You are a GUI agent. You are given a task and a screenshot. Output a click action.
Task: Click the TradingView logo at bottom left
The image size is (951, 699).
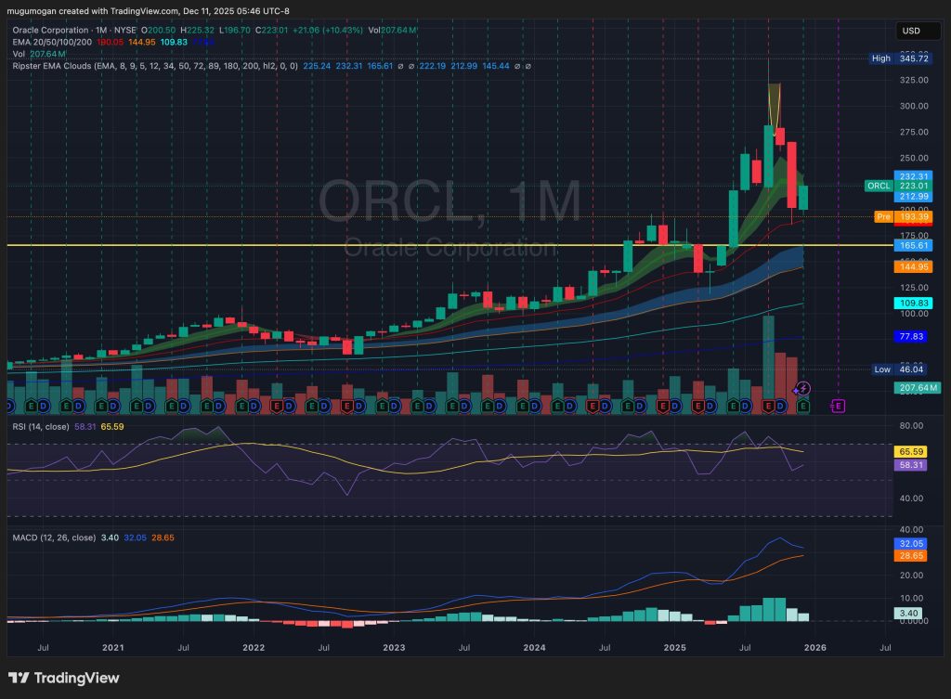coord(64,679)
